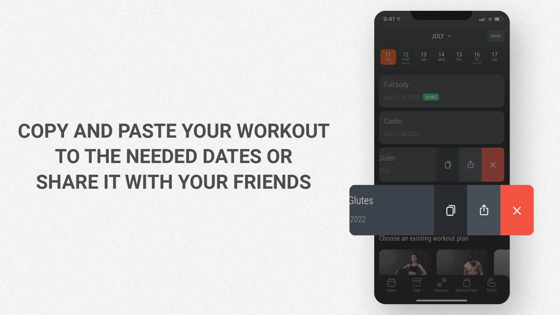Click the Cardio workout entry
Viewport: 560px width, 315px height.
click(441, 127)
